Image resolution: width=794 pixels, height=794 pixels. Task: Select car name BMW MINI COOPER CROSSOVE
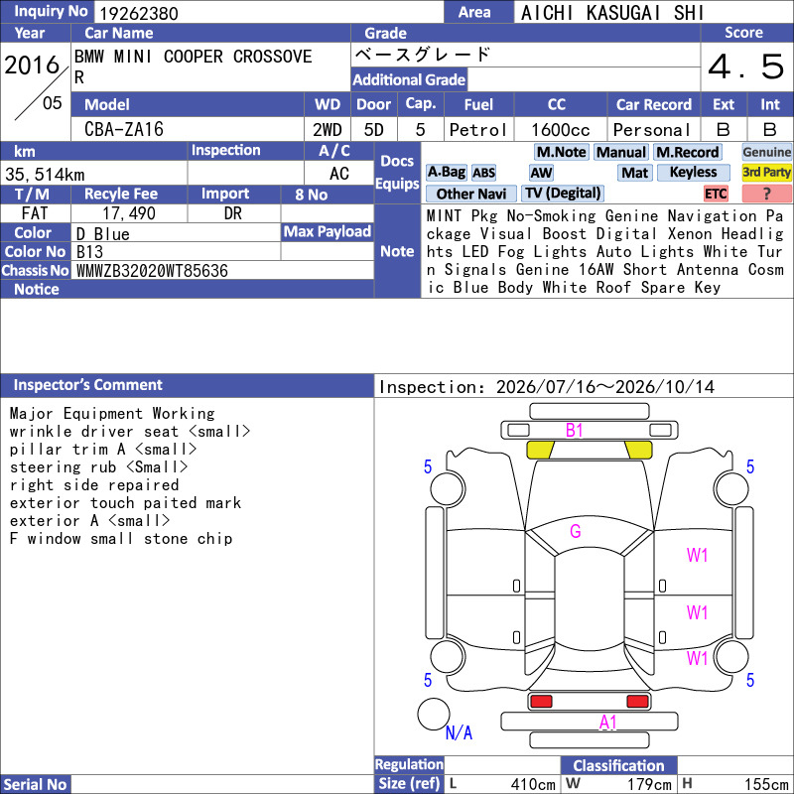(x=193, y=57)
